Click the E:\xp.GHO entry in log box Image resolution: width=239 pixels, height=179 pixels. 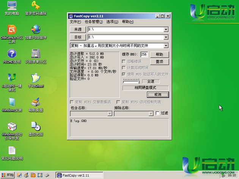click(x=79, y=121)
